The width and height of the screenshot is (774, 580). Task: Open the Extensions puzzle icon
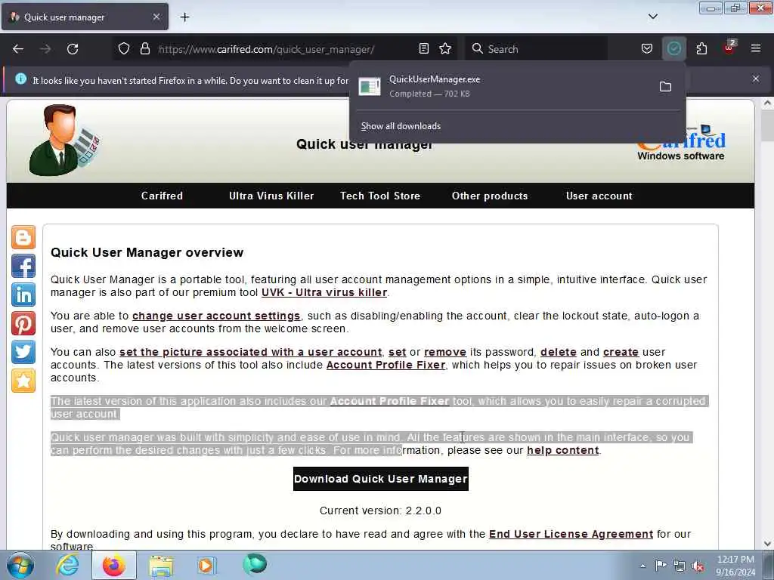701,49
